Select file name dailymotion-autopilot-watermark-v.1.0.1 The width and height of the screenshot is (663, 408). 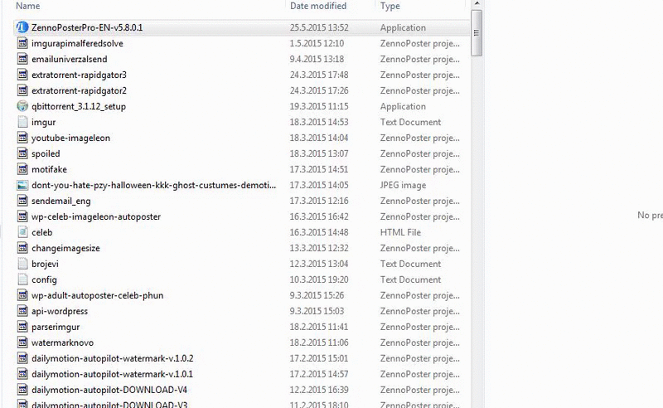[112, 374]
